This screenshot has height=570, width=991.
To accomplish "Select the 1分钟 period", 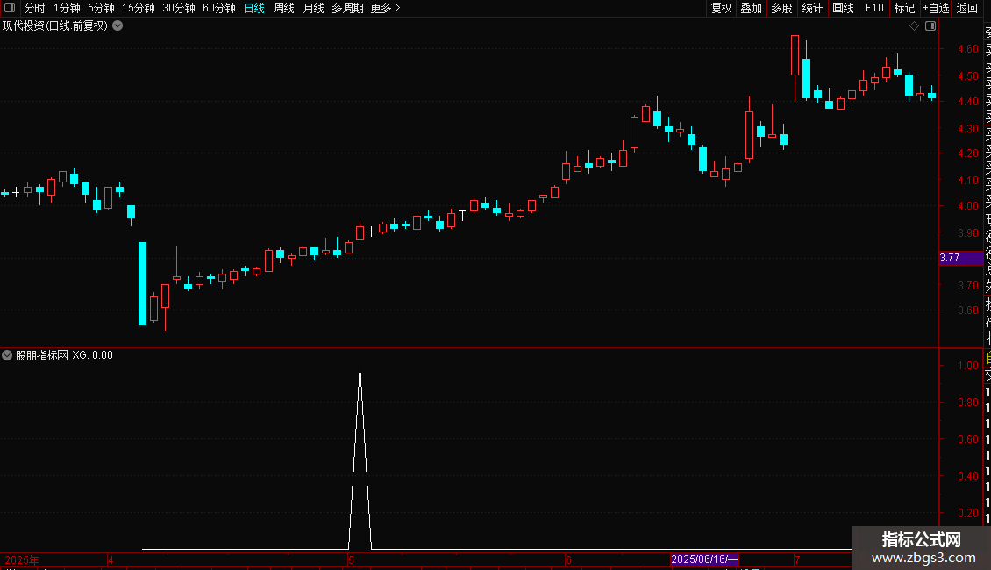I will coord(67,8).
